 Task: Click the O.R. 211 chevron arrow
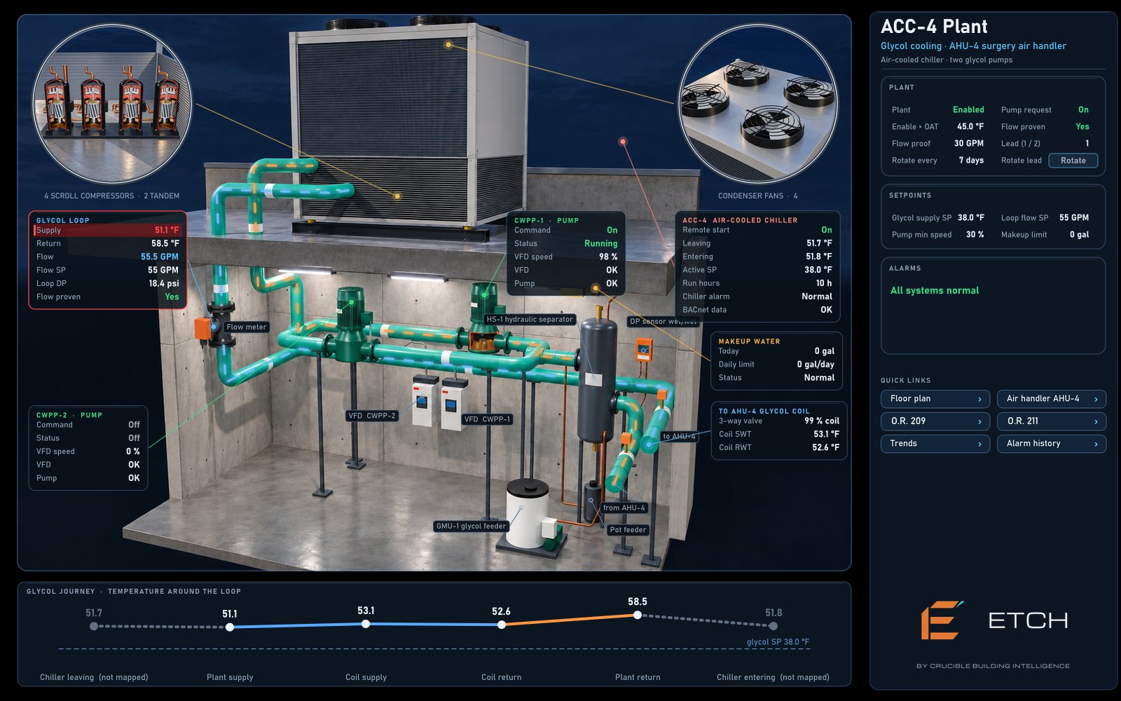point(1096,422)
